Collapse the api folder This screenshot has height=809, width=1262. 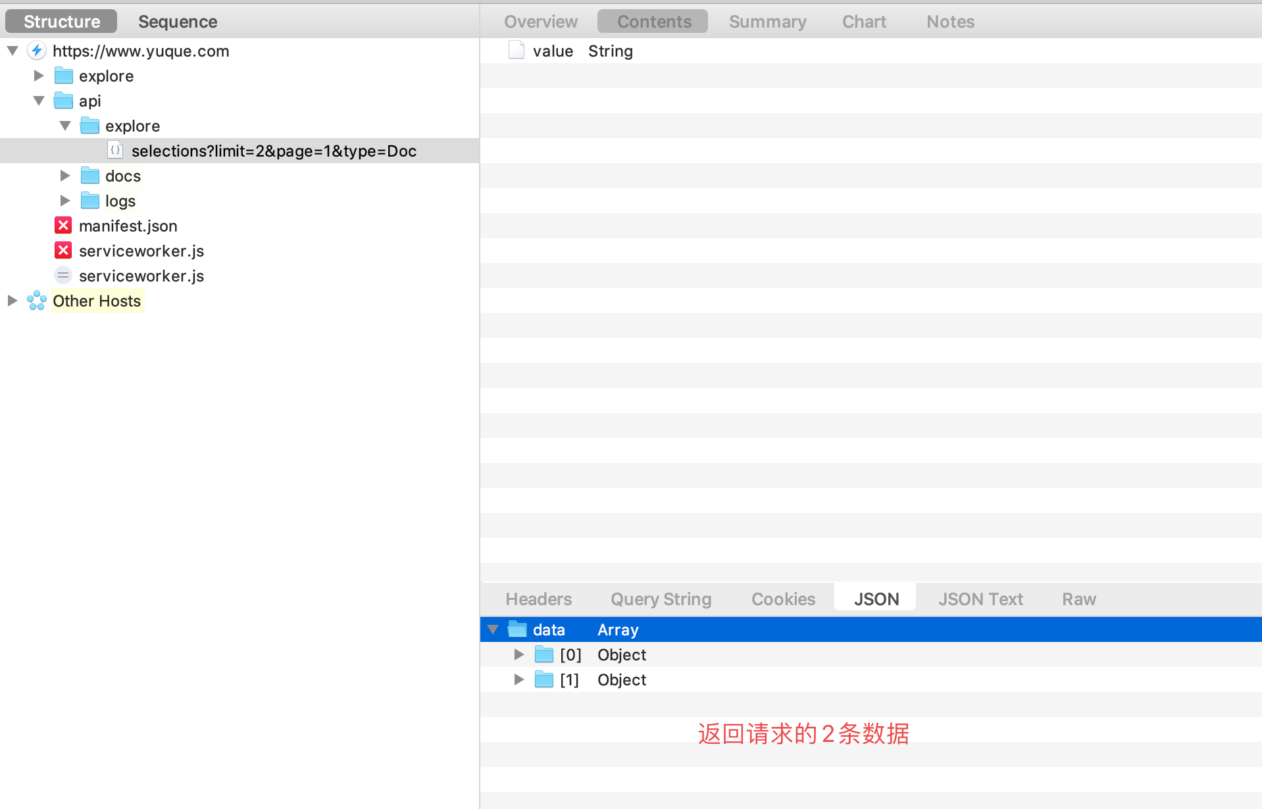39,101
